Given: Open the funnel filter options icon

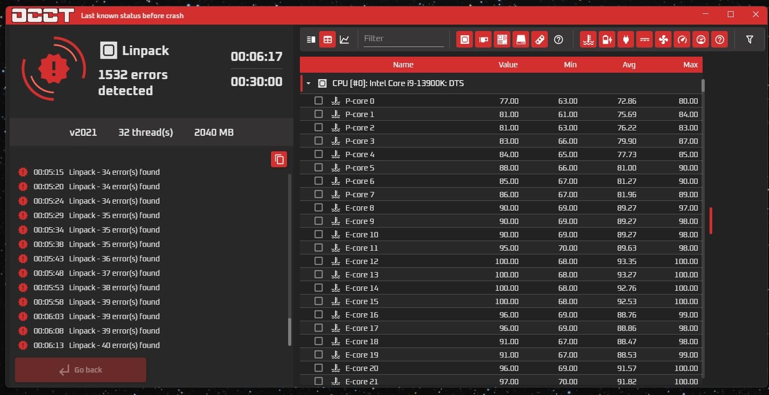Looking at the screenshot, I should pyautogui.click(x=750, y=40).
